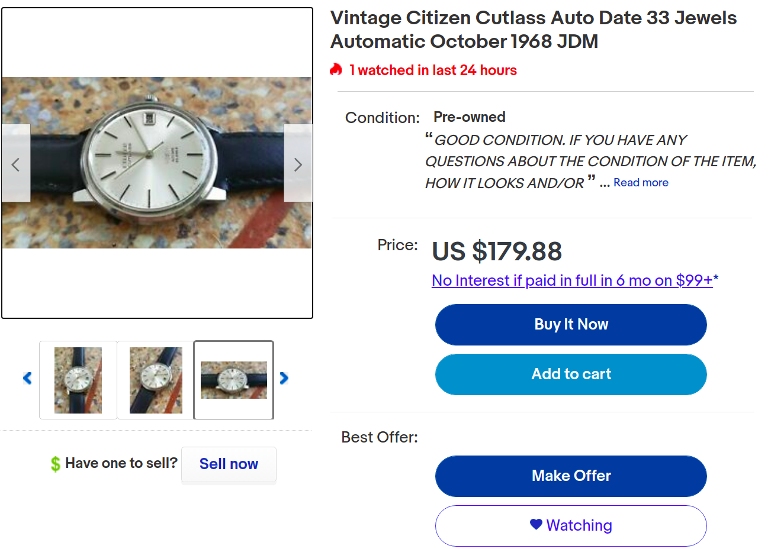Select the second watch thumbnail
Viewport: 771px width, 549px height.
tap(156, 380)
